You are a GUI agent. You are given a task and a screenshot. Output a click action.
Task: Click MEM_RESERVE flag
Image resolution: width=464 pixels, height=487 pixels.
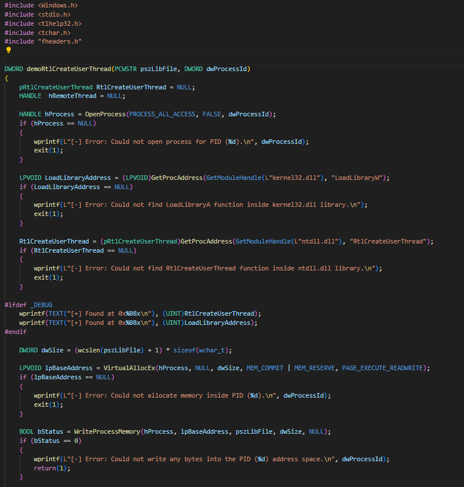(x=315, y=368)
